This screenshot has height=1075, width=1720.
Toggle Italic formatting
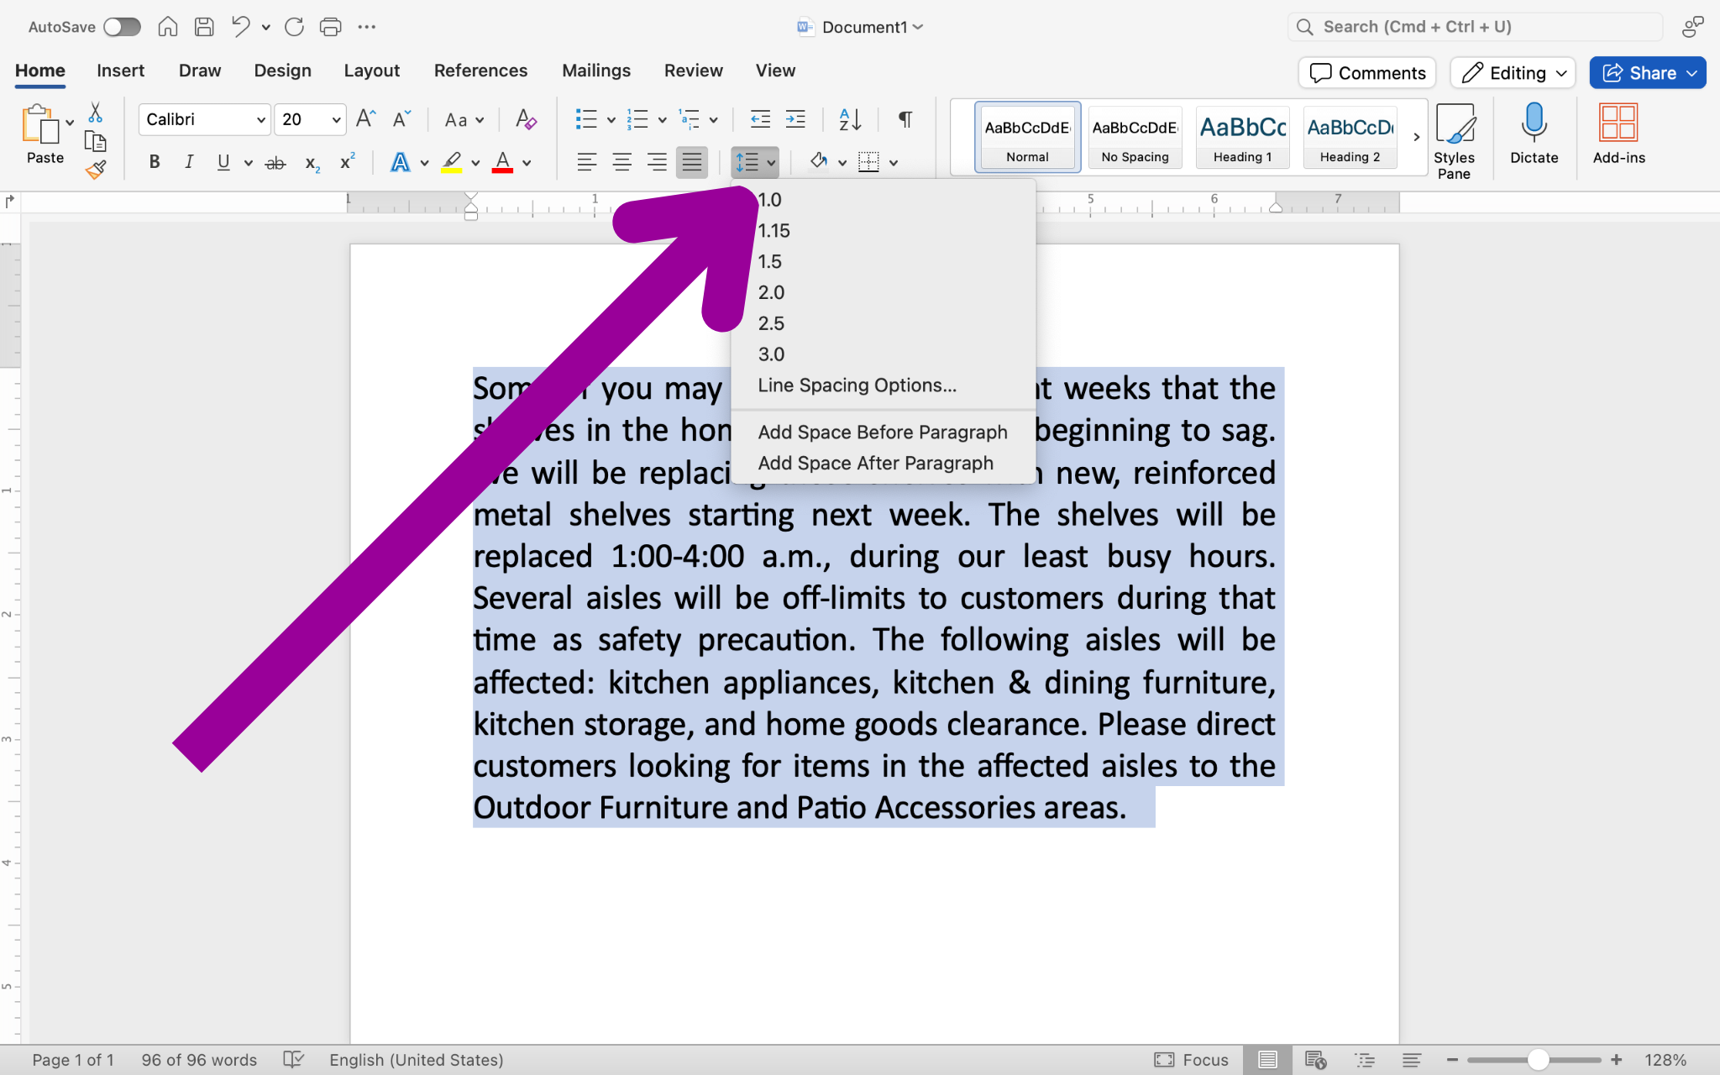[x=189, y=162]
